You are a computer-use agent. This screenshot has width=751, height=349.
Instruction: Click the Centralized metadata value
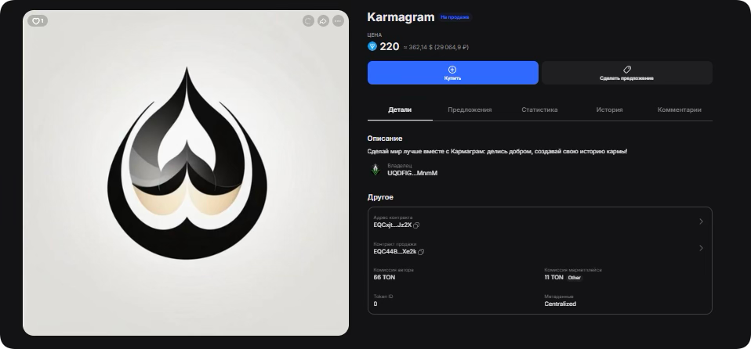[x=560, y=304]
